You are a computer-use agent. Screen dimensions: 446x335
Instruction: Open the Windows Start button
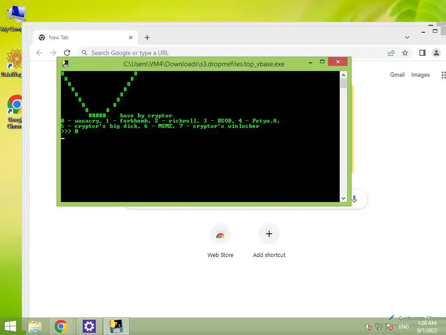10,326
